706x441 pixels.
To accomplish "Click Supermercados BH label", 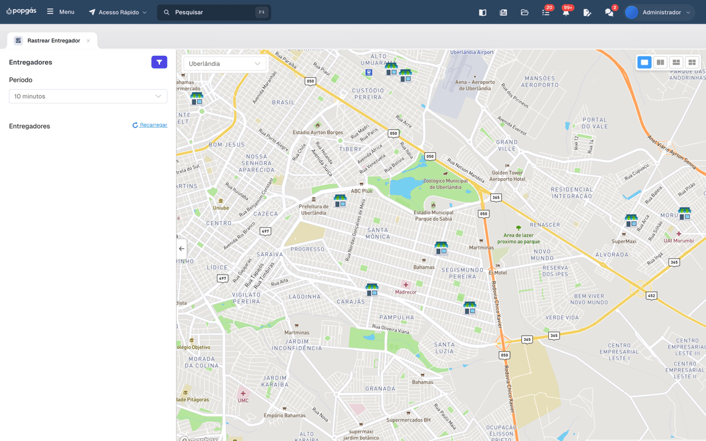I will point(408,420).
